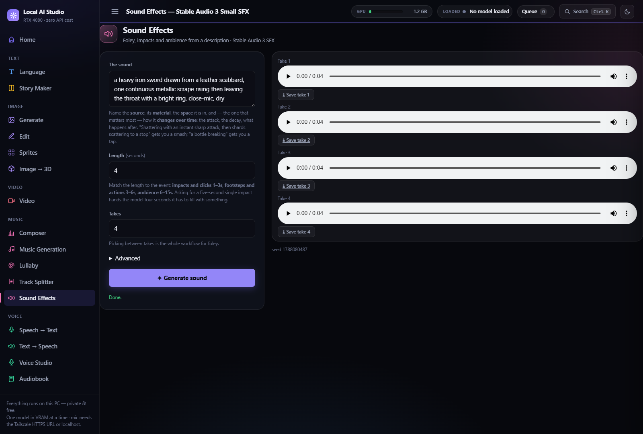Click Save take 2 link
Viewport: 643px width, 434px height.
point(296,140)
